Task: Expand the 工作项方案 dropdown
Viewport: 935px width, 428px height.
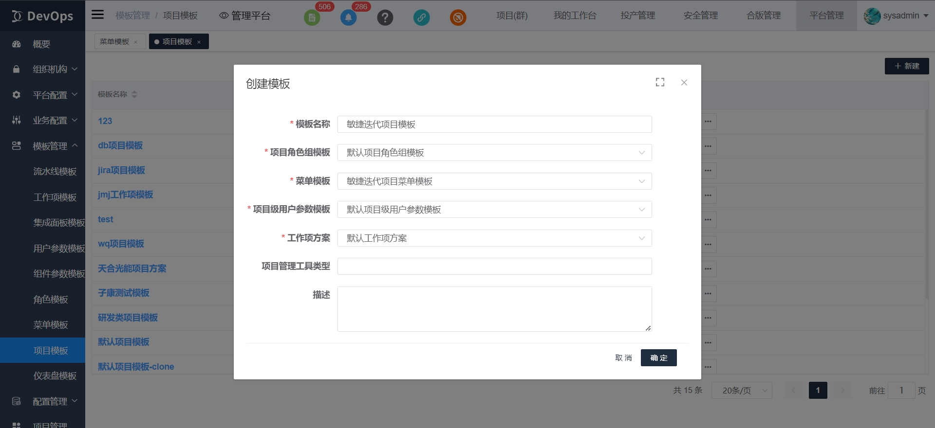Action: coord(494,238)
